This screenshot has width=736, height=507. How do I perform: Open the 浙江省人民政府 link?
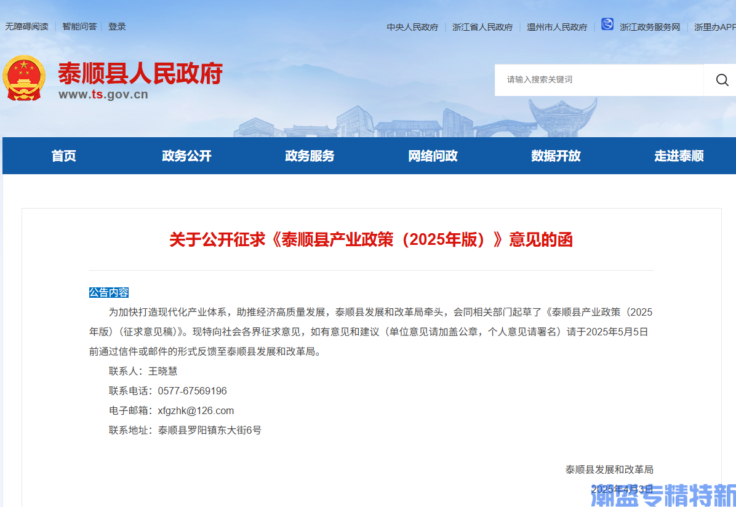[x=482, y=27]
